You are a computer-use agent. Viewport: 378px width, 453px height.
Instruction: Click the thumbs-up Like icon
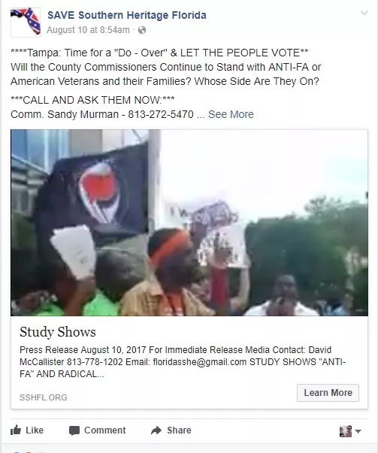click(16, 430)
